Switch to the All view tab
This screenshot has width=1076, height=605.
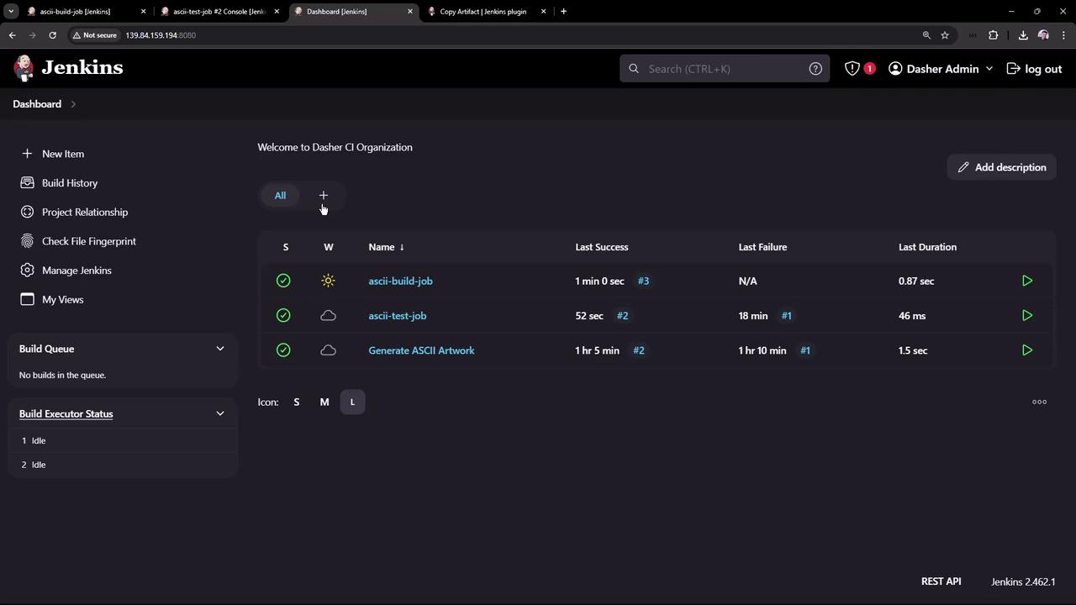pos(280,196)
